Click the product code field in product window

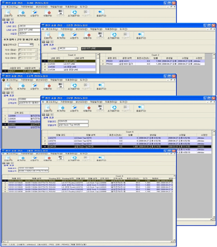[x=33, y=168]
